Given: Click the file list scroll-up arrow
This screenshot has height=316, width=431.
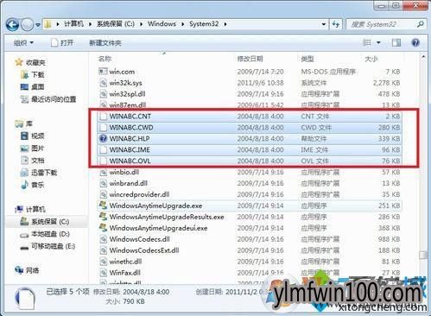Looking at the screenshot, I should pyautogui.click(x=423, y=57).
